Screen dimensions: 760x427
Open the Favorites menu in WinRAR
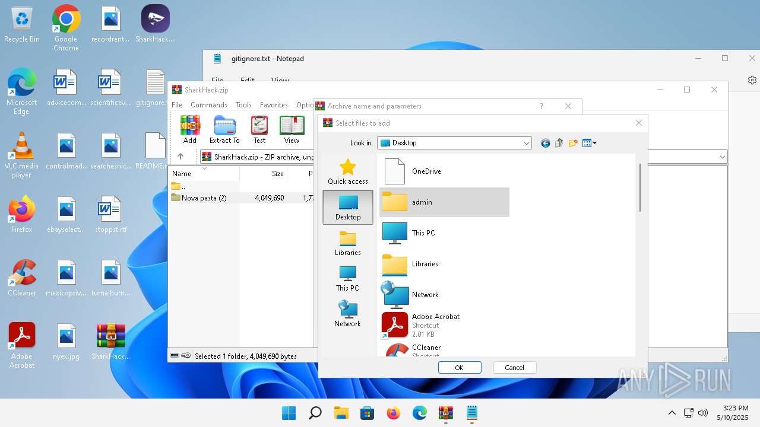click(274, 105)
